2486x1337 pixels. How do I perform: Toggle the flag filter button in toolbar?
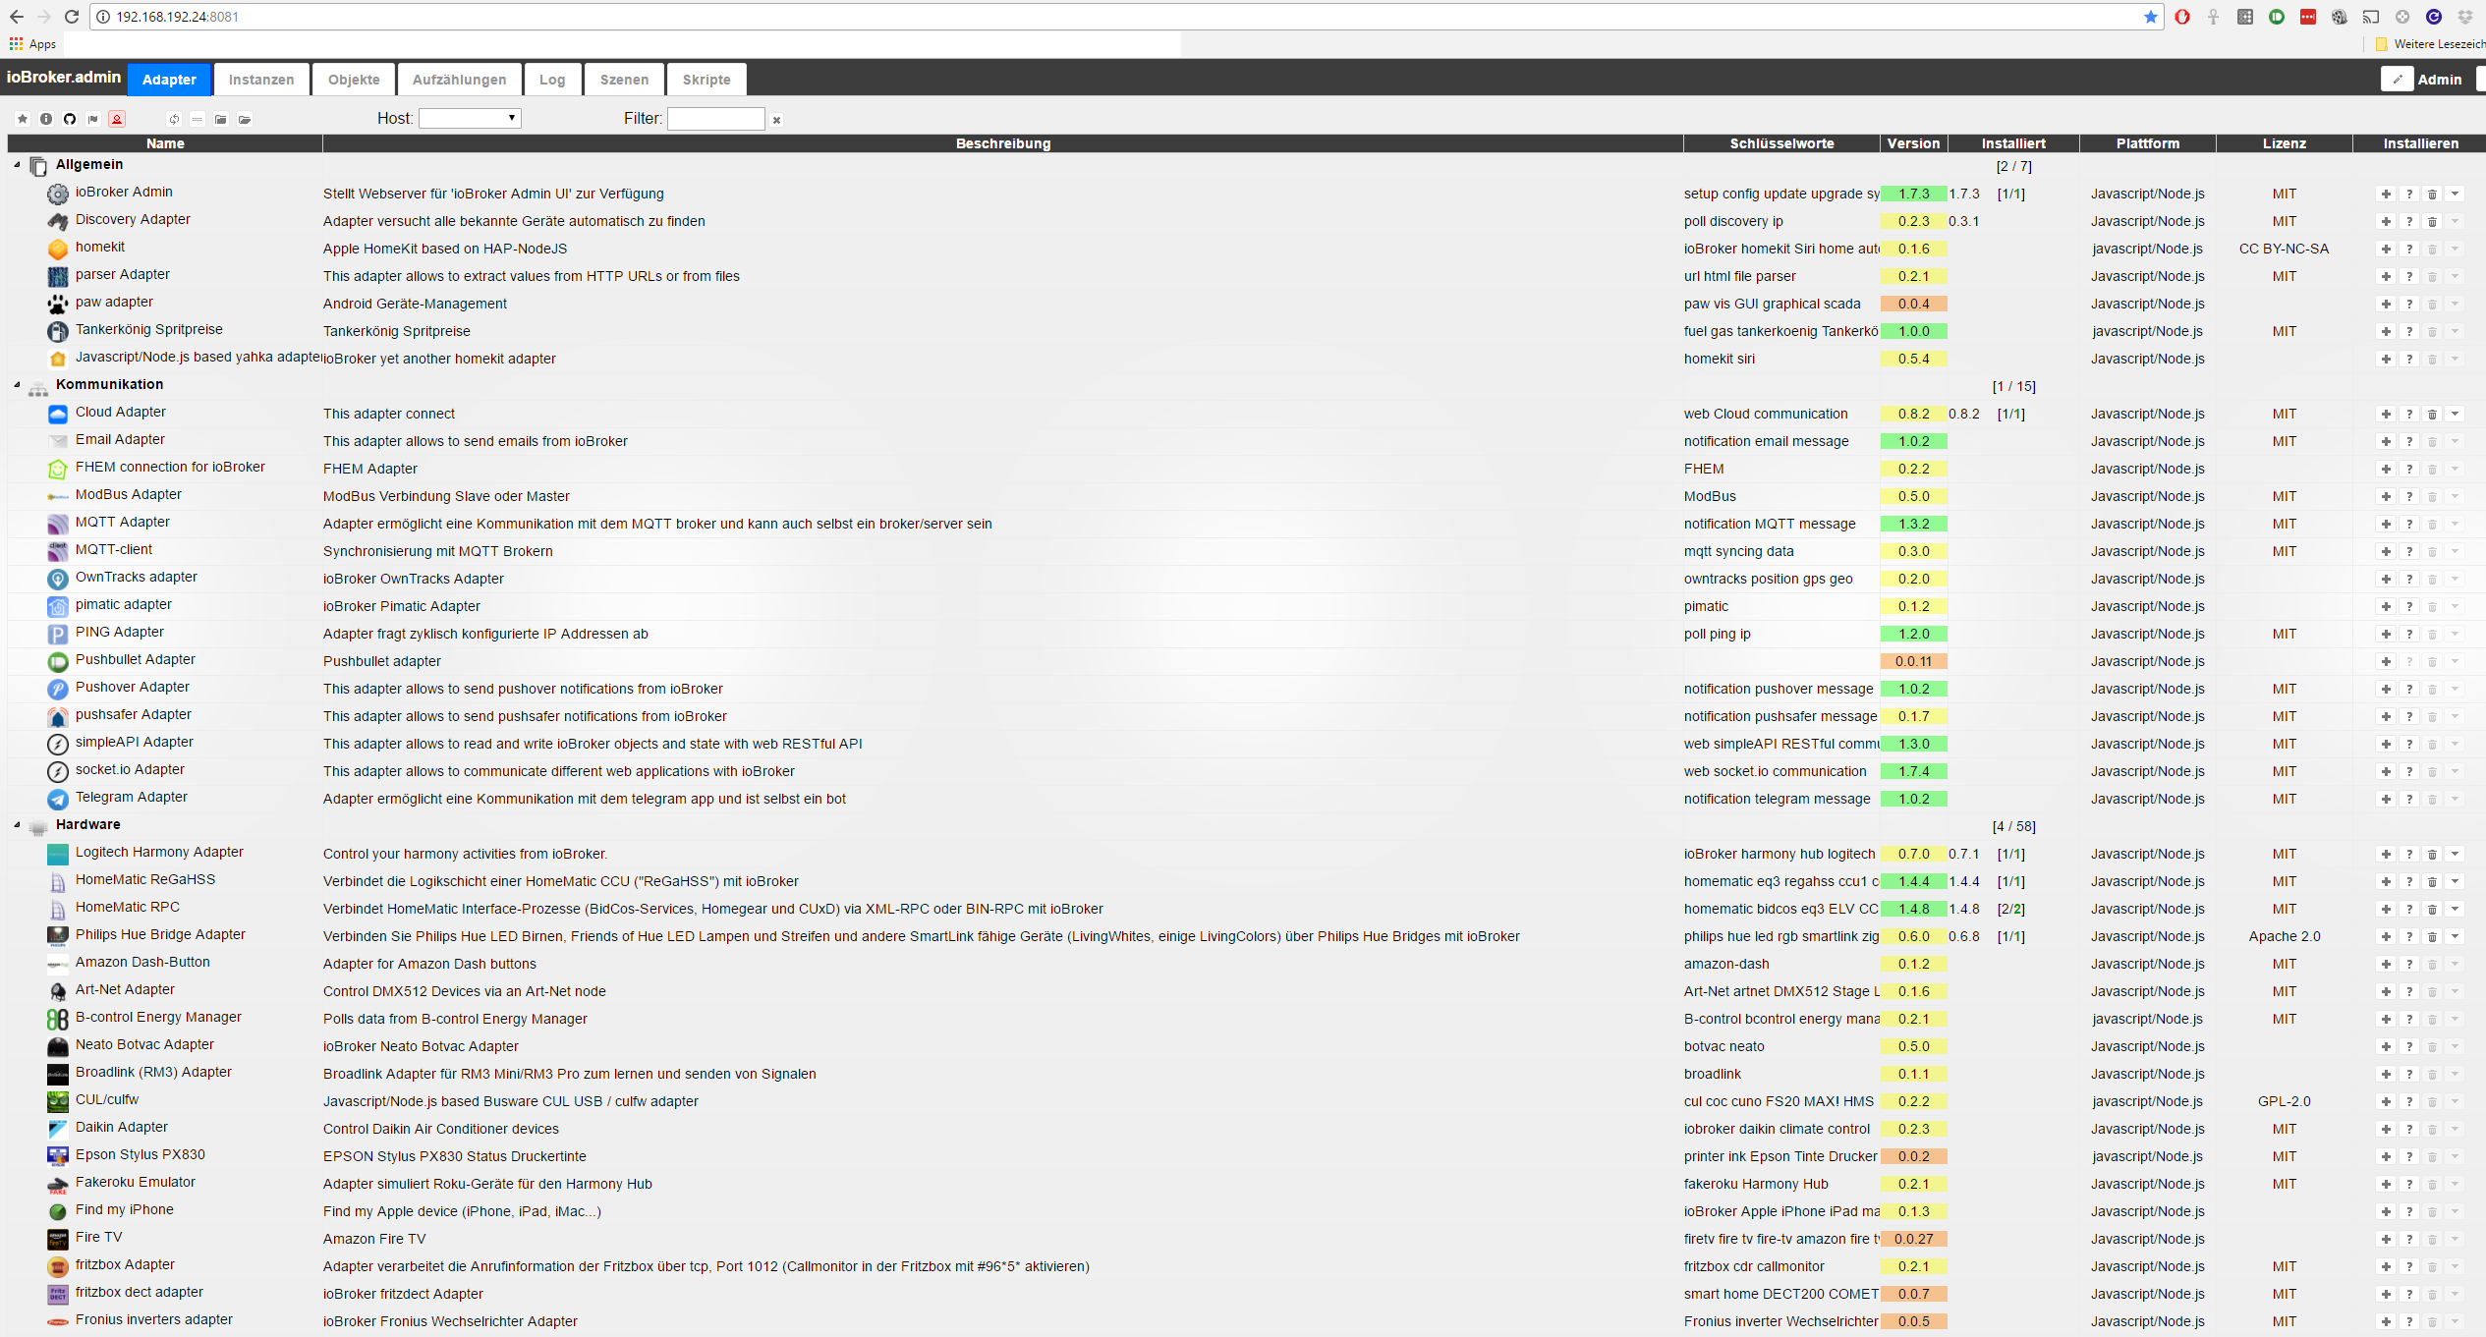tap(93, 119)
